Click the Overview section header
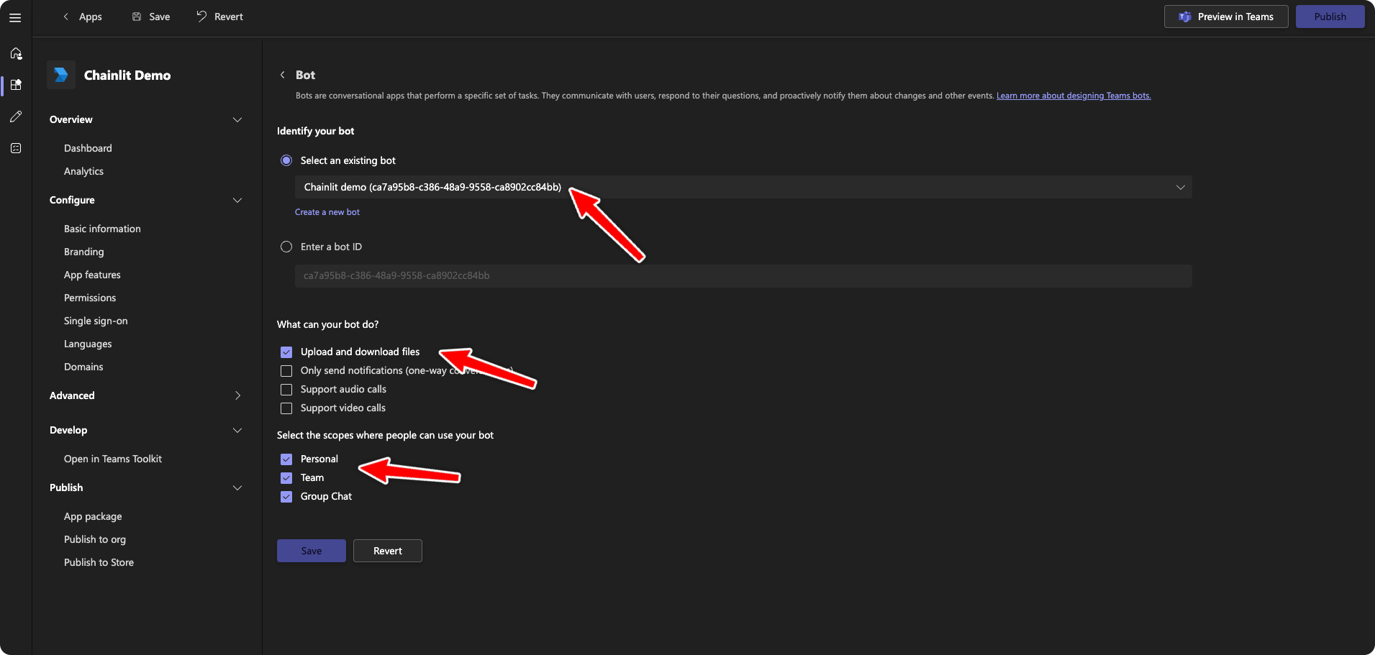 tap(71, 119)
